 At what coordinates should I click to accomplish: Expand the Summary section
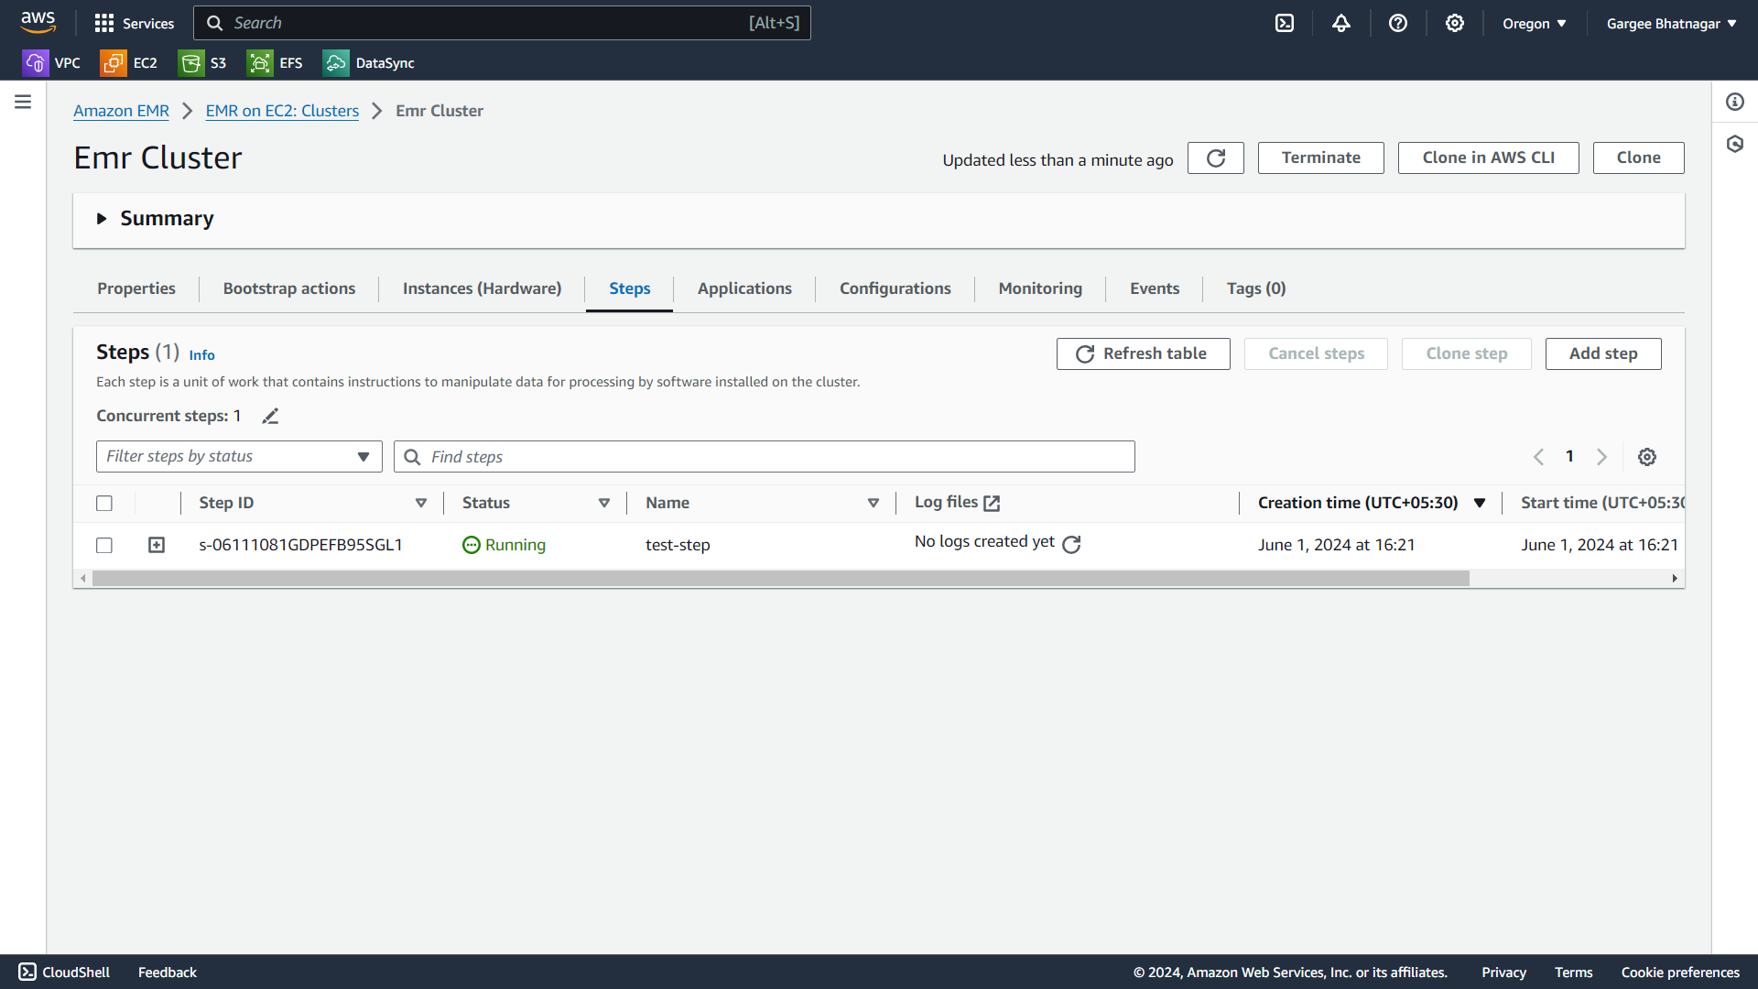[x=102, y=219]
